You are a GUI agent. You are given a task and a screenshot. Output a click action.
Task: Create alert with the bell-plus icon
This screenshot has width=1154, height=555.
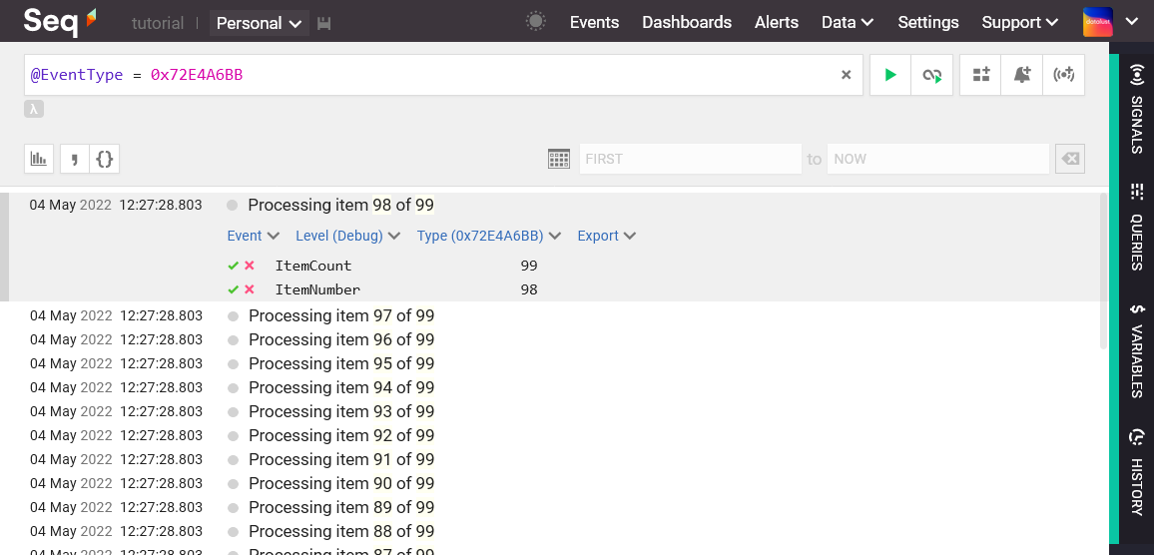(1021, 74)
